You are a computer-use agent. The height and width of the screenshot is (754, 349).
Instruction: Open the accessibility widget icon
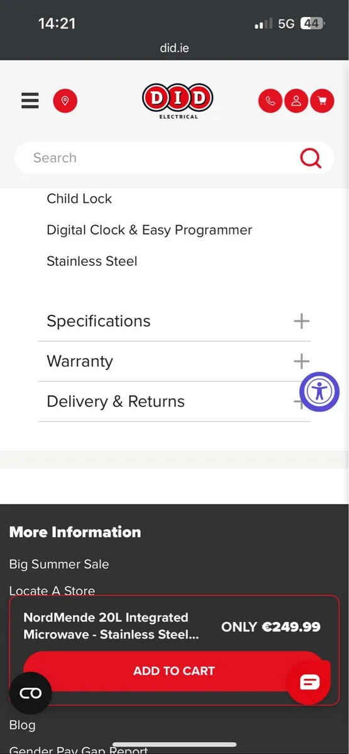point(319,391)
